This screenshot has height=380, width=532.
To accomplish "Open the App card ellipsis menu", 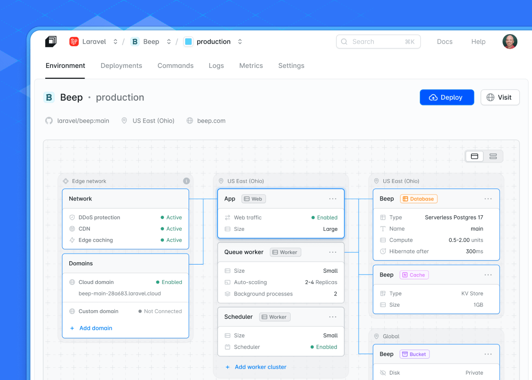I will pyautogui.click(x=333, y=199).
